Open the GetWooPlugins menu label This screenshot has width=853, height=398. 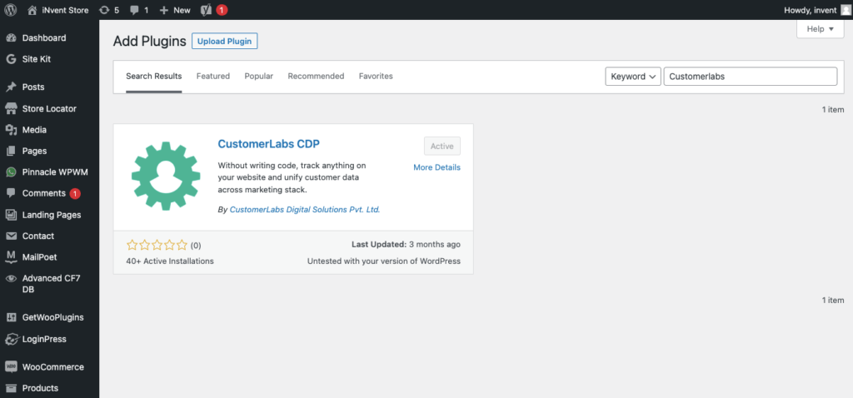[x=52, y=317]
